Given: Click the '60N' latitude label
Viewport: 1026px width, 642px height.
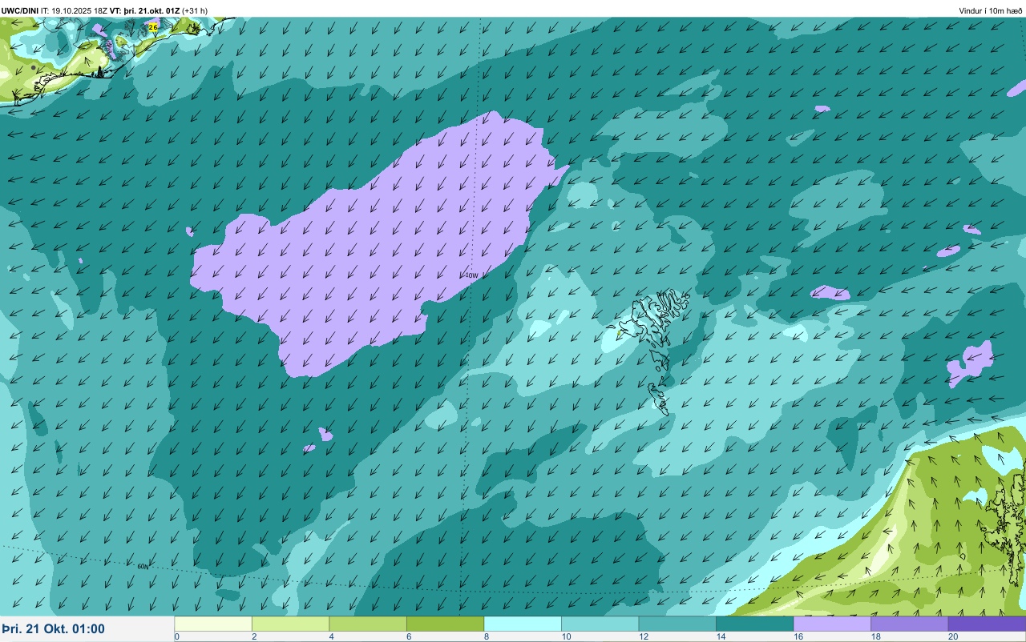Looking at the screenshot, I should [x=143, y=566].
